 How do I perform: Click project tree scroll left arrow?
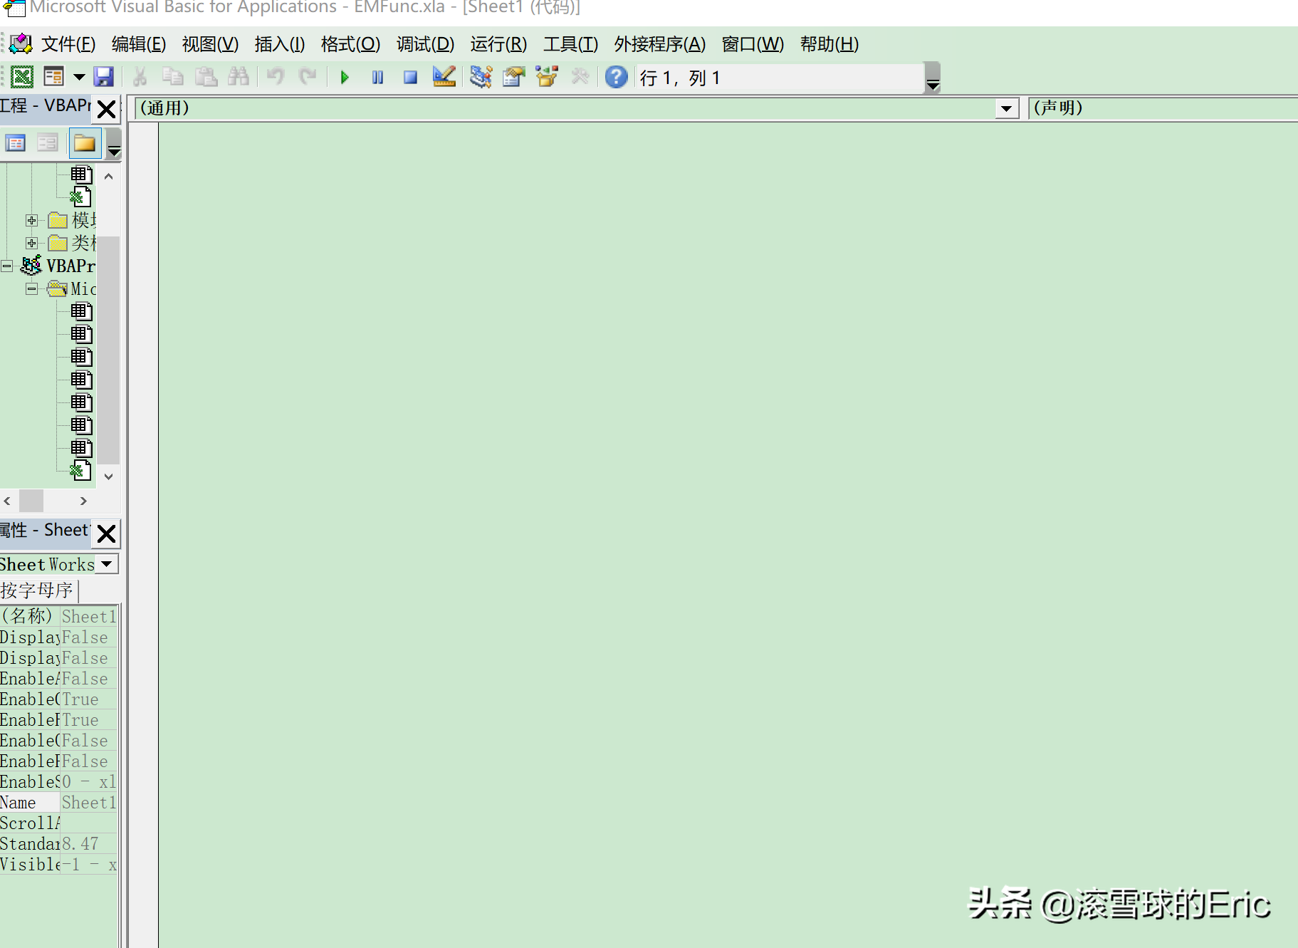(x=8, y=501)
